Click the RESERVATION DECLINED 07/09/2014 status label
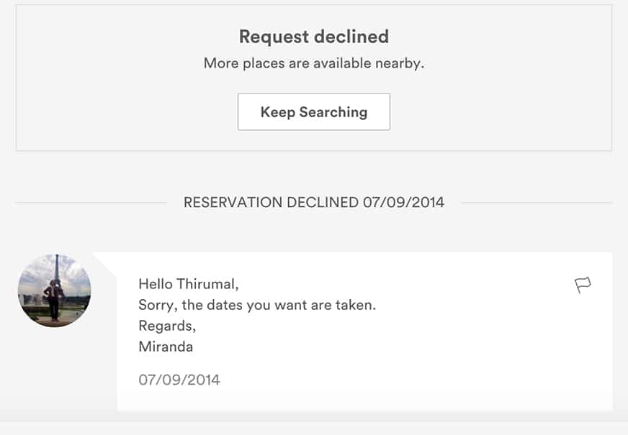Viewport: 628px width, 435px height. (313, 202)
